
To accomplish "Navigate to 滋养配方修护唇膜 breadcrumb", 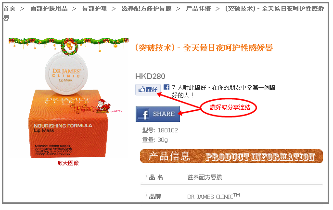I will [x=146, y=9].
